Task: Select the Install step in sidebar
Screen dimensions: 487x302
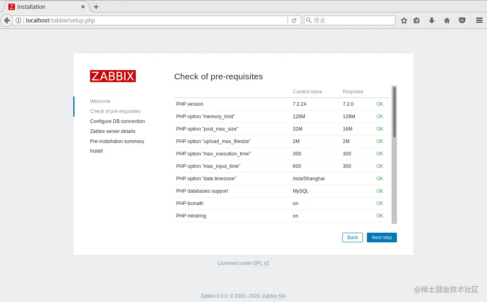Action: 97,151
